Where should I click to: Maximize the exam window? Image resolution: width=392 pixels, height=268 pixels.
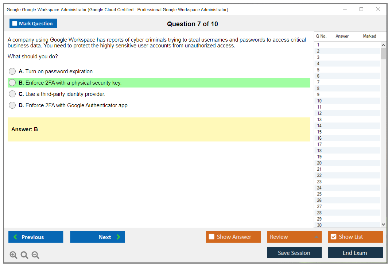(x=361, y=9)
